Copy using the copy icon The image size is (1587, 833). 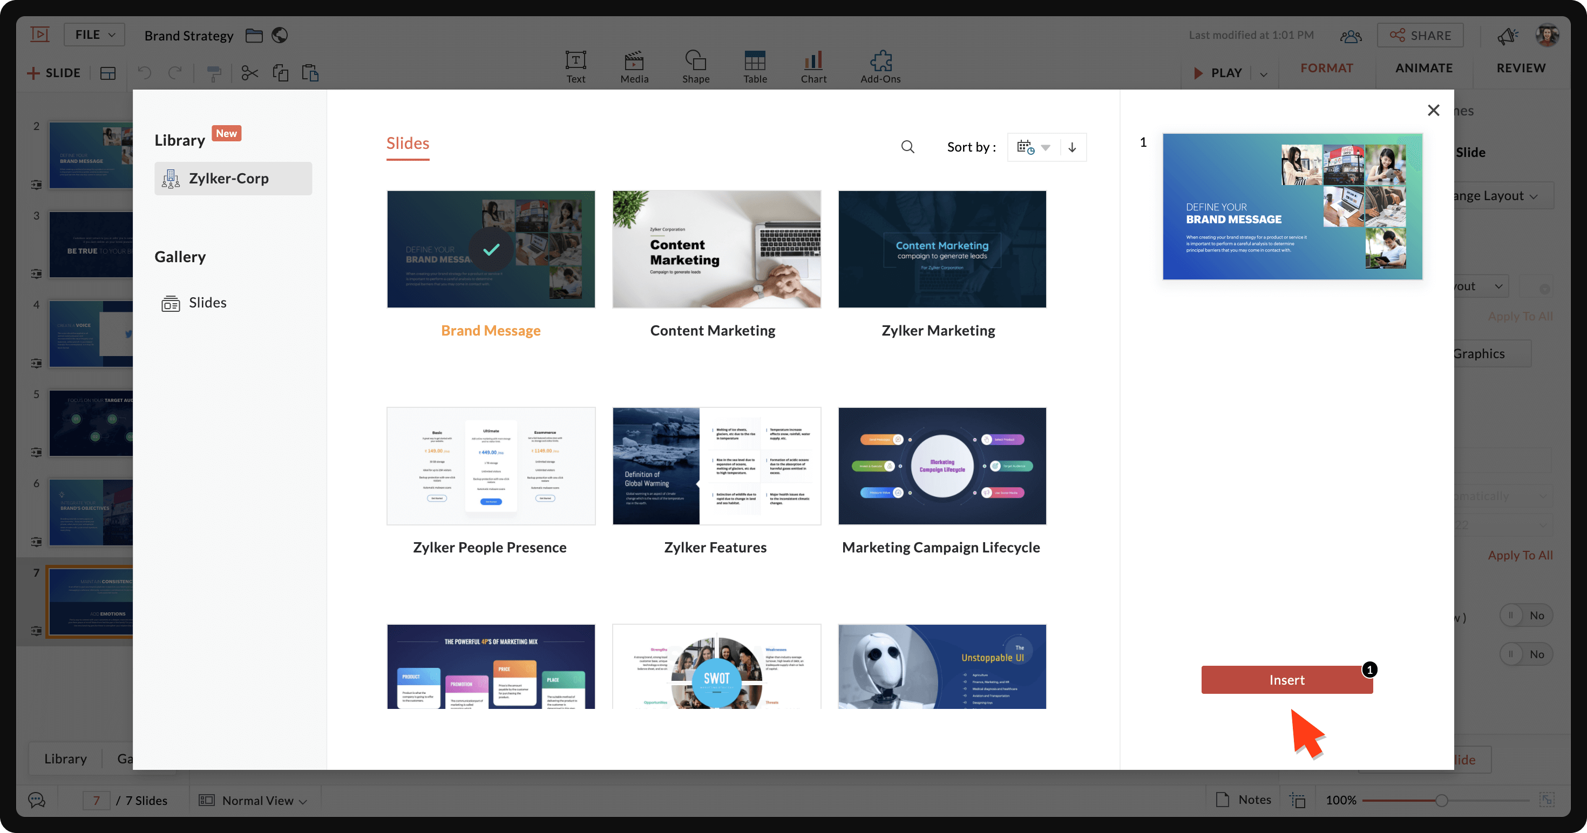tap(280, 73)
